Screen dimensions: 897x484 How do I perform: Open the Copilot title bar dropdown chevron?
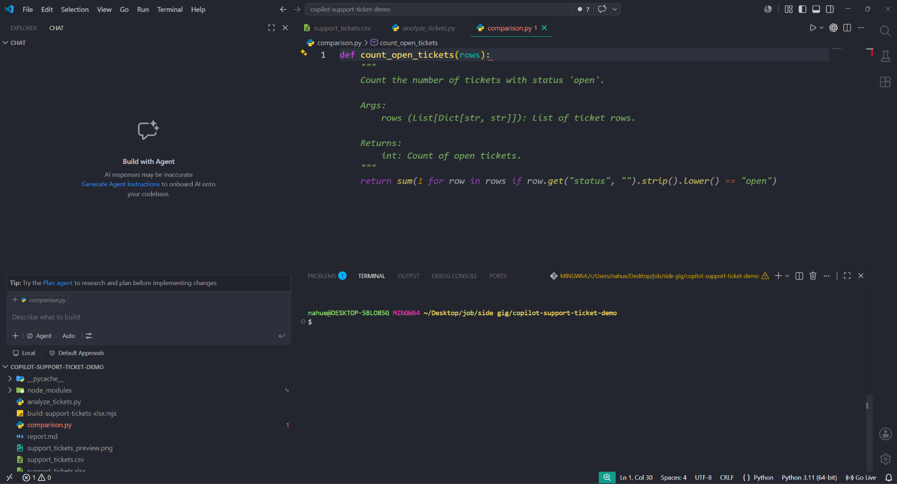pyautogui.click(x=614, y=9)
